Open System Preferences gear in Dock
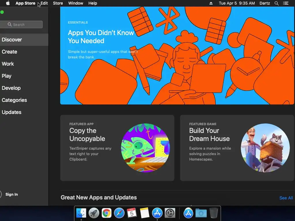This screenshot has height=221, width=295. 170,213
